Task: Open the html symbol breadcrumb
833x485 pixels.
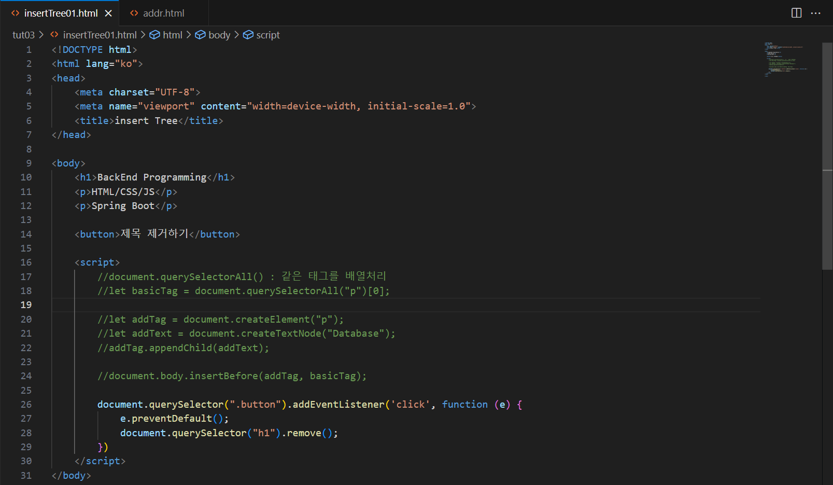Action: (x=173, y=35)
